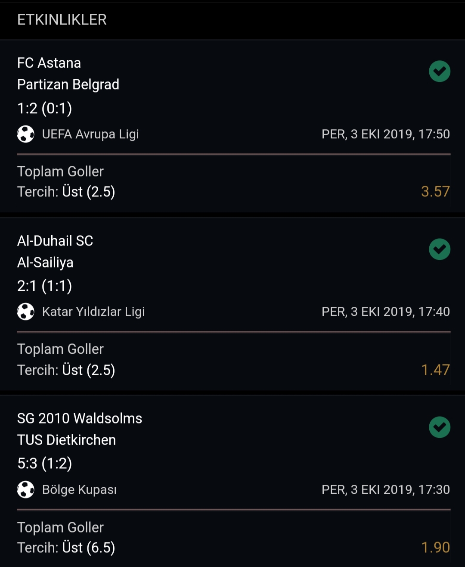Tap the 1.47 odds value
Screen dimensions: 465x567
click(x=435, y=370)
